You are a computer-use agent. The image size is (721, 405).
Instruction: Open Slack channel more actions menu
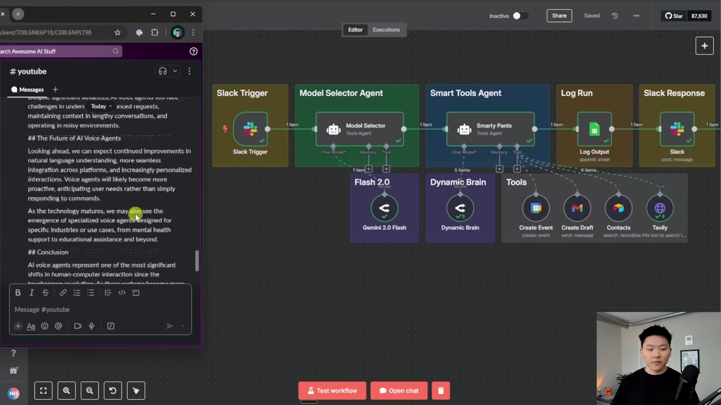point(189,71)
